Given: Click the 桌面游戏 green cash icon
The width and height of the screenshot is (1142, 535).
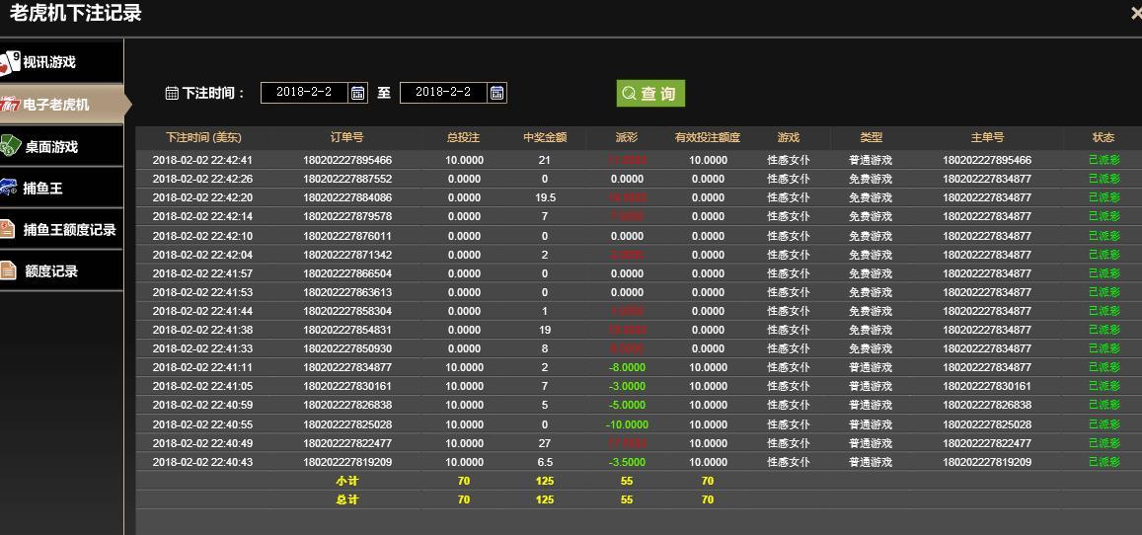Looking at the screenshot, I should (x=9, y=146).
